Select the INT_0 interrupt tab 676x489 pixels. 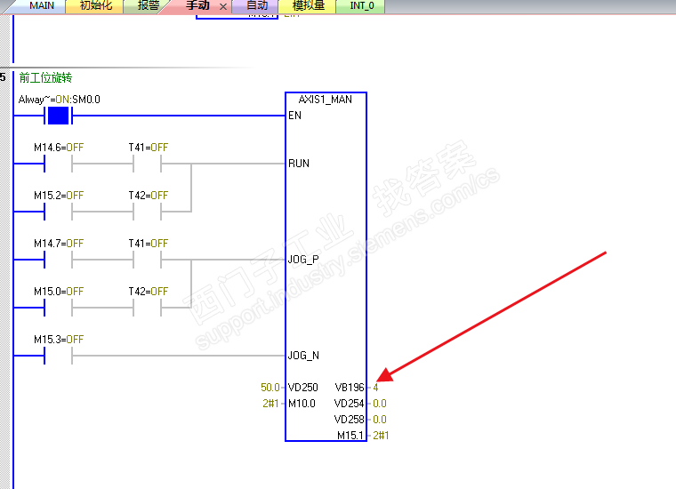point(362,6)
